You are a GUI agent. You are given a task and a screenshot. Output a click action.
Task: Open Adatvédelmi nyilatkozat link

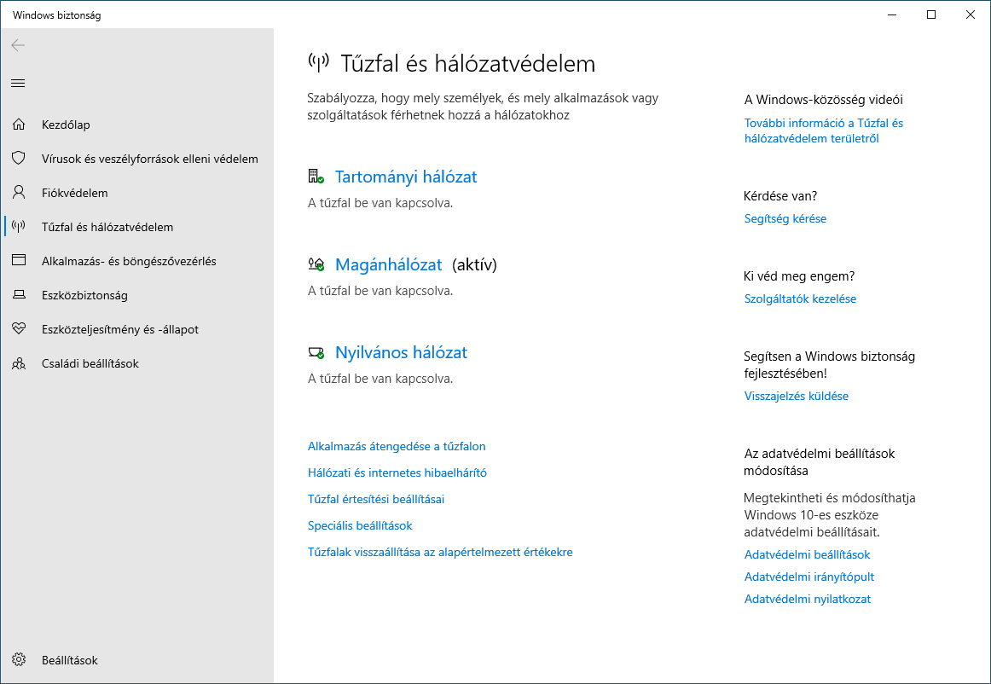point(807,600)
